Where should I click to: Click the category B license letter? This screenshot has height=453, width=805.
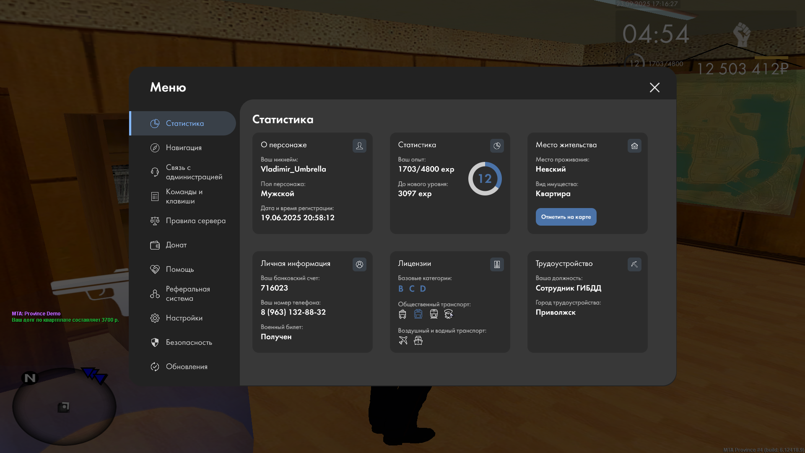(401, 289)
